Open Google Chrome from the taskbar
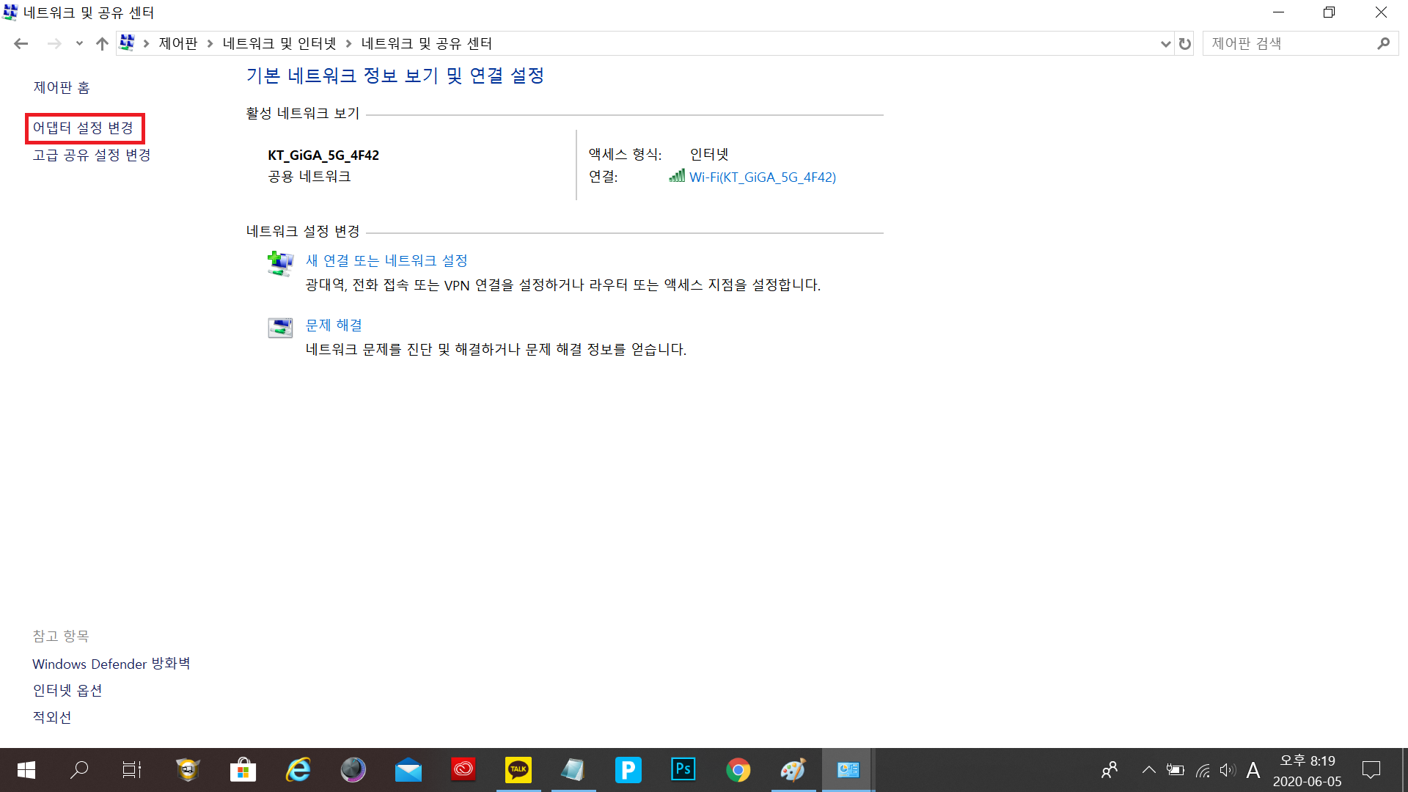Screen dimensions: 1408x792 (x=738, y=770)
